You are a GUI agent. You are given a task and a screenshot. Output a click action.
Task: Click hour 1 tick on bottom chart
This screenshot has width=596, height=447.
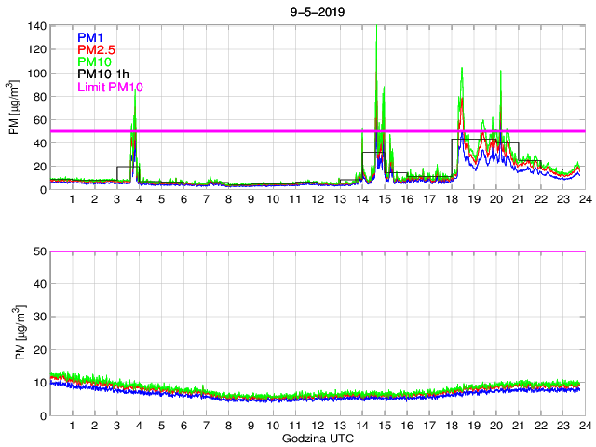point(73,426)
